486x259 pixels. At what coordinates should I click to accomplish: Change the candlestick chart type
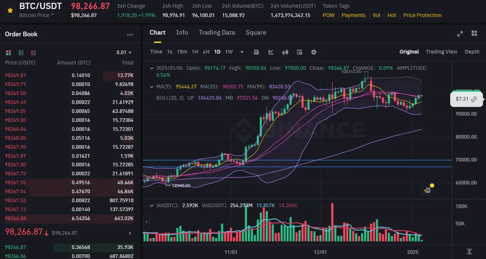[285, 52]
